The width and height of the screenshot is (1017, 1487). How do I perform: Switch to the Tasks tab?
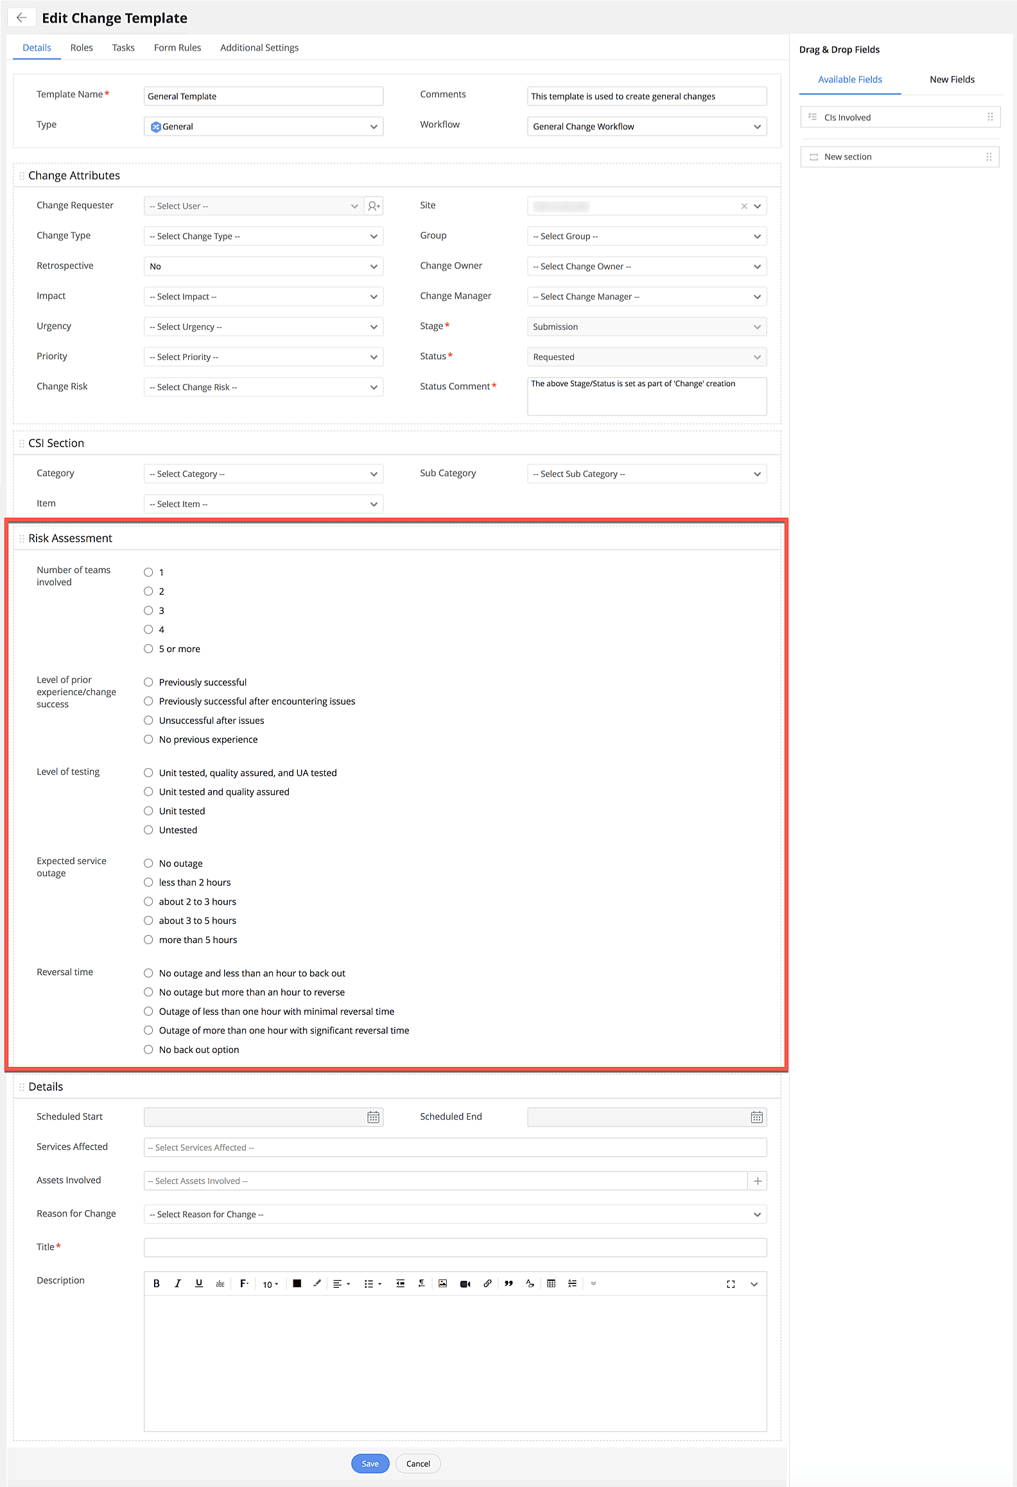[x=123, y=48]
